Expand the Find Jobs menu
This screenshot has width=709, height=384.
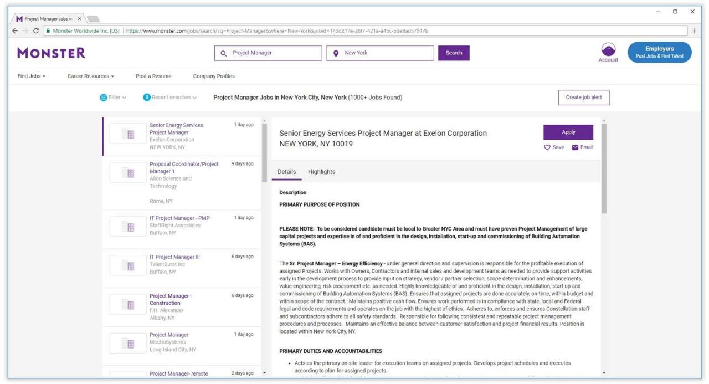click(32, 76)
